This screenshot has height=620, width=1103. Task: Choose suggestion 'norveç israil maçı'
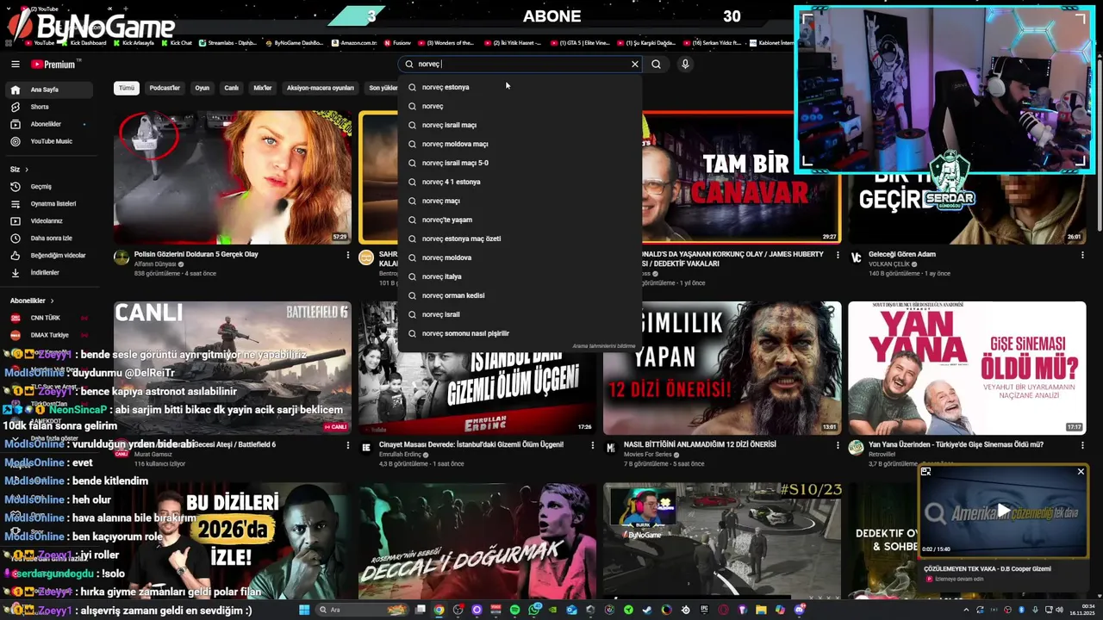tap(520, 125)
